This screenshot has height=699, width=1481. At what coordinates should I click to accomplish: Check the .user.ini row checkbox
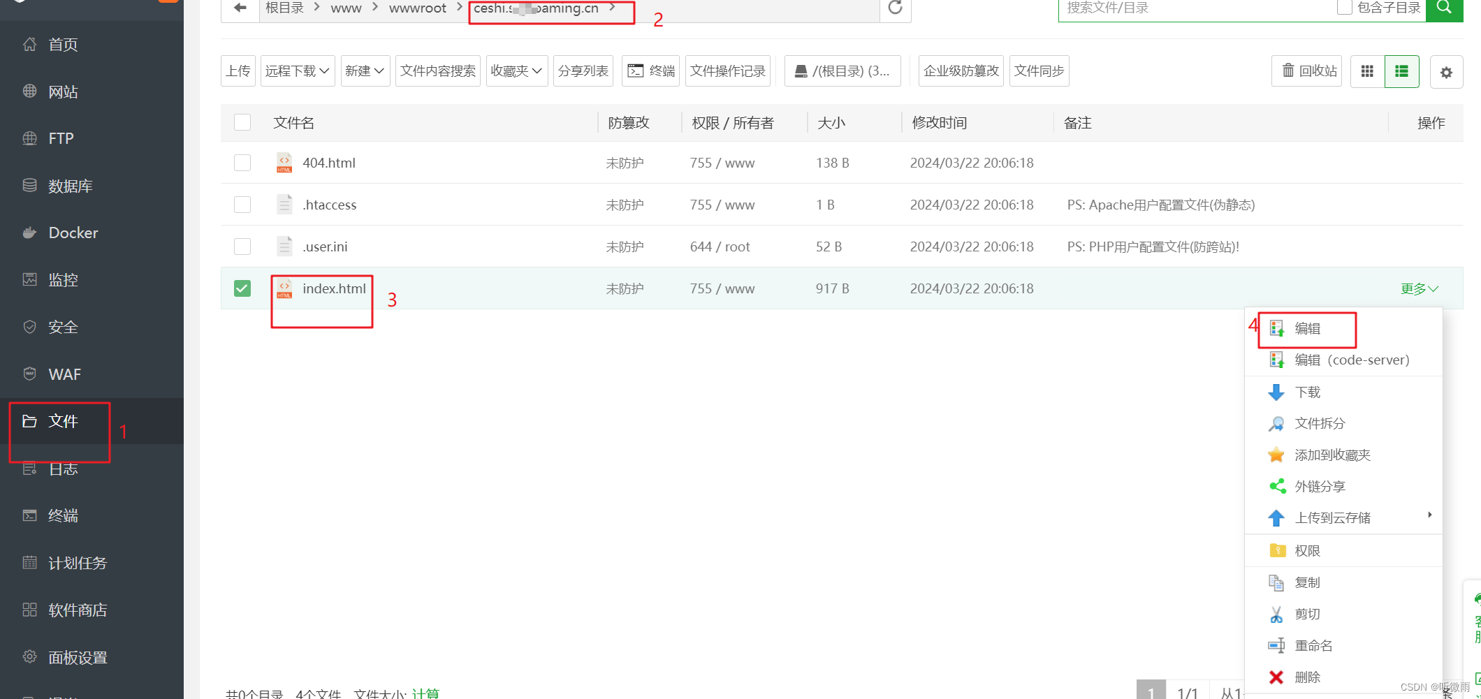(x=242, y=247)
